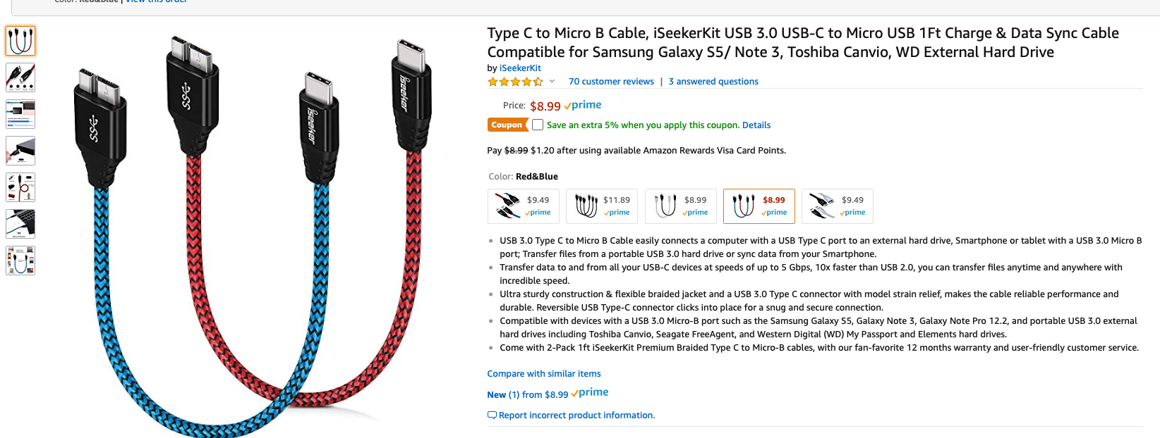Tick the 5% coupon checkbox
This screenshot has height=438, width=1160.
pos(538,125)
